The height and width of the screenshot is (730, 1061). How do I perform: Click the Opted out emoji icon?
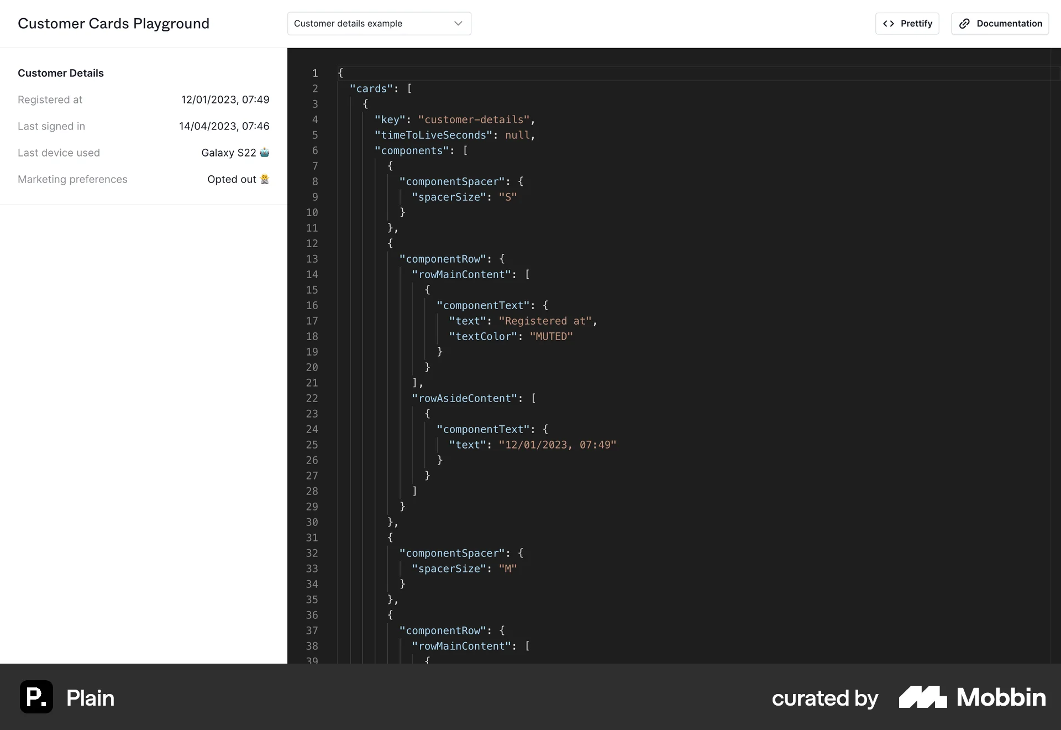(x=265, y=179)
